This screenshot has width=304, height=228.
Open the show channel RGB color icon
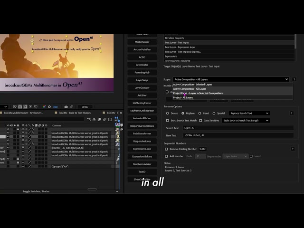coord(44,107)
